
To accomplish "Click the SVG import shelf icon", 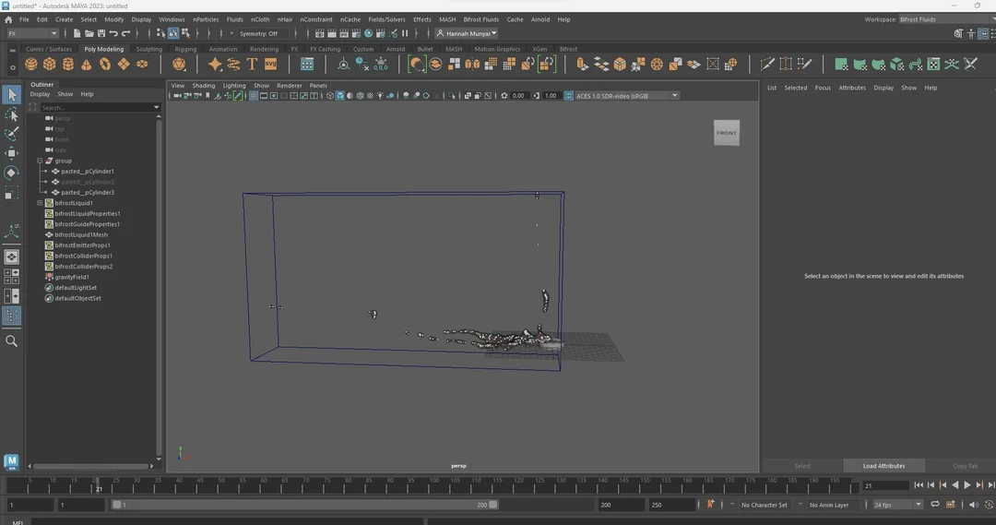I will pyautogui.click(x=270, y=65).
